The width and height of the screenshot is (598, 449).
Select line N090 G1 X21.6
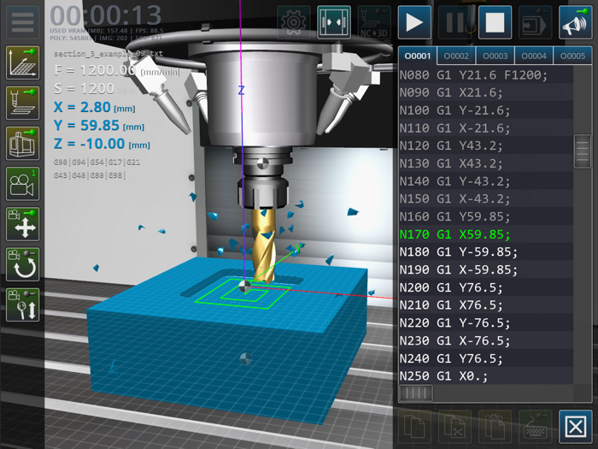pyautogui.click(x=485, y=92)
